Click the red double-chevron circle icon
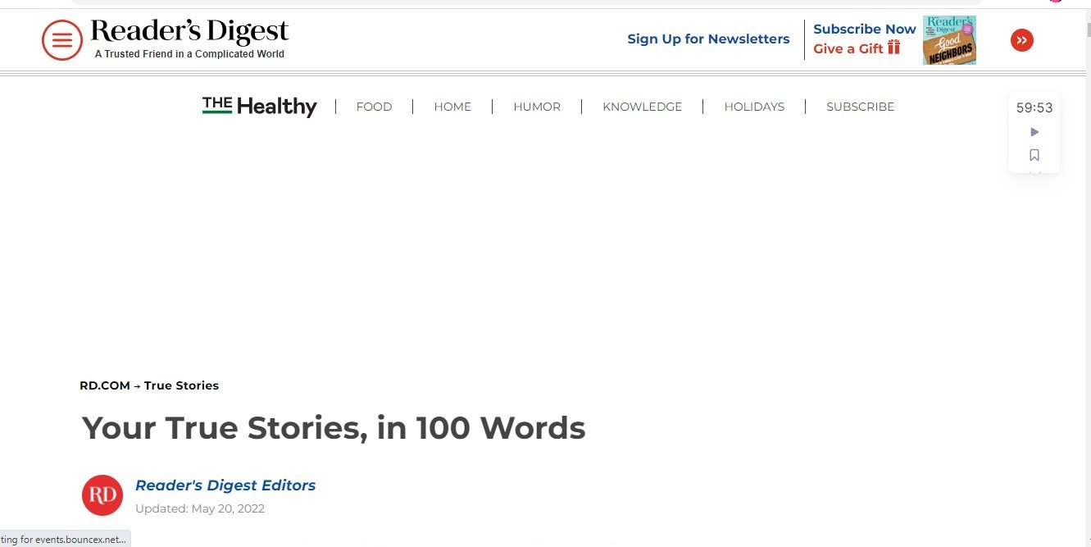 tap(1021, 39)
